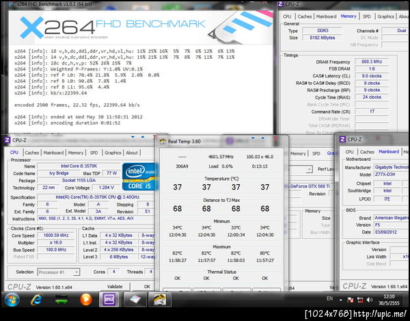
Task: Select CPU tab in bottom-right CPU-Z window
Action: point(349,152)
